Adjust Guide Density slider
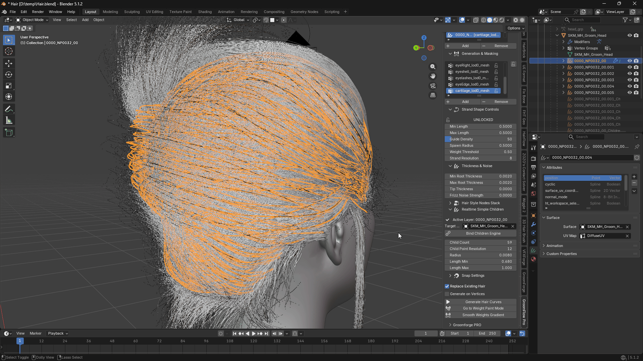Screen dimensions: 643x361 click(x=480, y=139)
